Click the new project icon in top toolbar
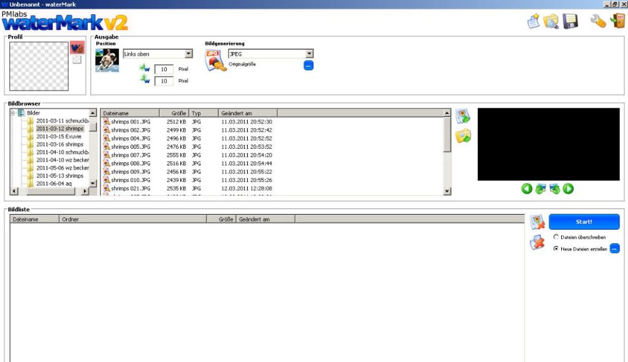Viewport: 628px width, 362px height. [x=534, y=21]
